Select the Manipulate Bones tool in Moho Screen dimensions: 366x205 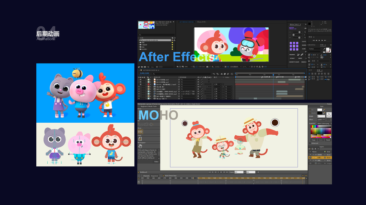[140, 132]
